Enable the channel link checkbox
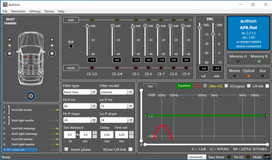 tap(71, 46)
